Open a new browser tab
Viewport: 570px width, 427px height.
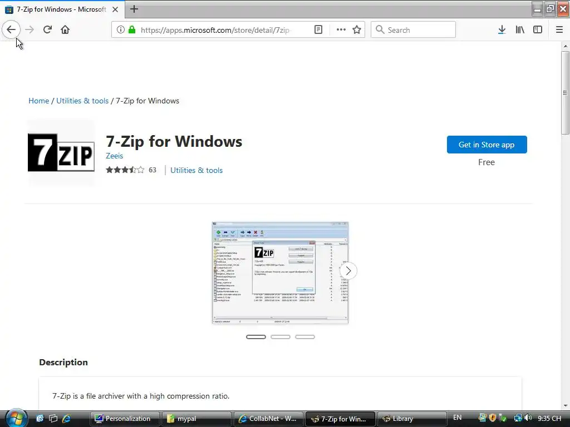(x=134, y=9)
